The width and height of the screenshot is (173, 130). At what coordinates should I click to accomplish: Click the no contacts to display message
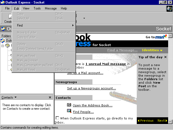click(26, 107)
